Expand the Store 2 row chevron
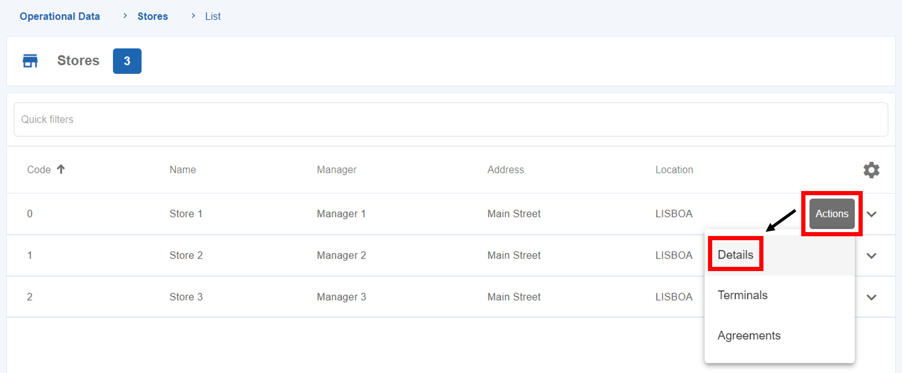Screen dimensions: 902x373 (871, 256)
